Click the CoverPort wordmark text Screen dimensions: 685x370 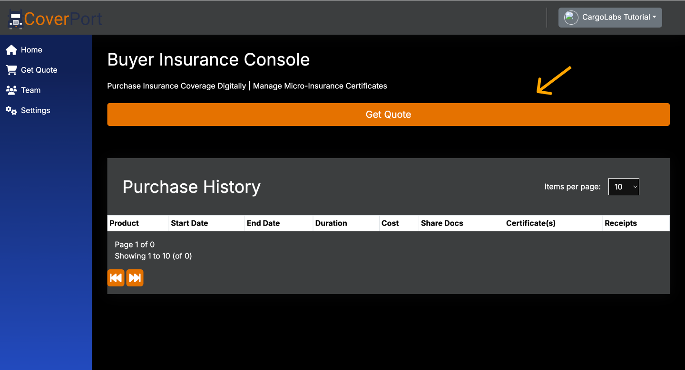[63, 19]
